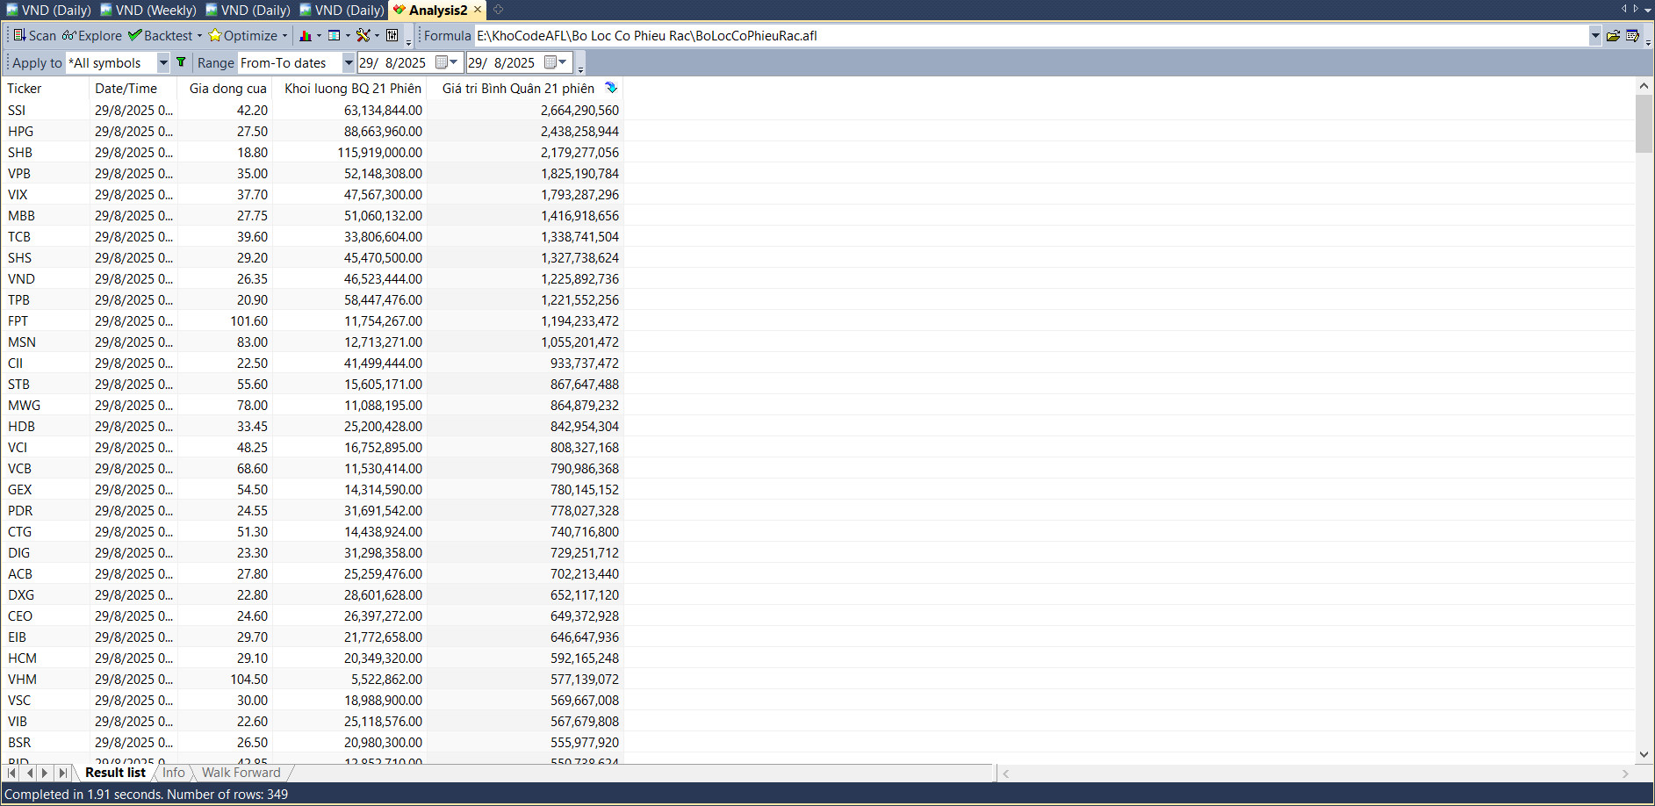The height and width of the screenshot is (806, 1655).
Task: Click the view layout icon in toolbar
Action: [335, 36]
